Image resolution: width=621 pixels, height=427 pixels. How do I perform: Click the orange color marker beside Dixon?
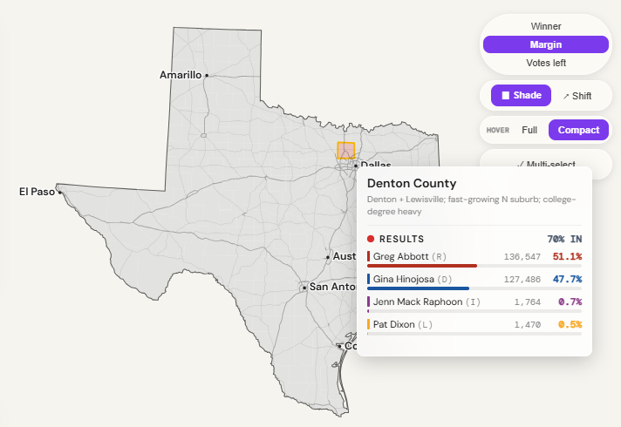click(368, 324)
